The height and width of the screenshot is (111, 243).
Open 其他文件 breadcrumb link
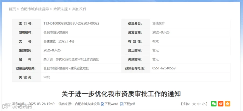click(x=79, y=9)
